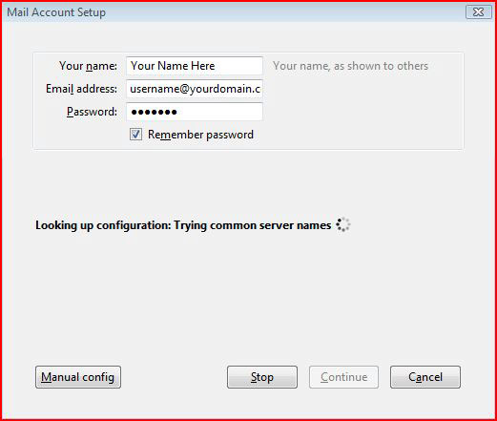Viewport: 497px width, 421px height.
Task: Stop the configuration lookup
Action: [262, 377]
